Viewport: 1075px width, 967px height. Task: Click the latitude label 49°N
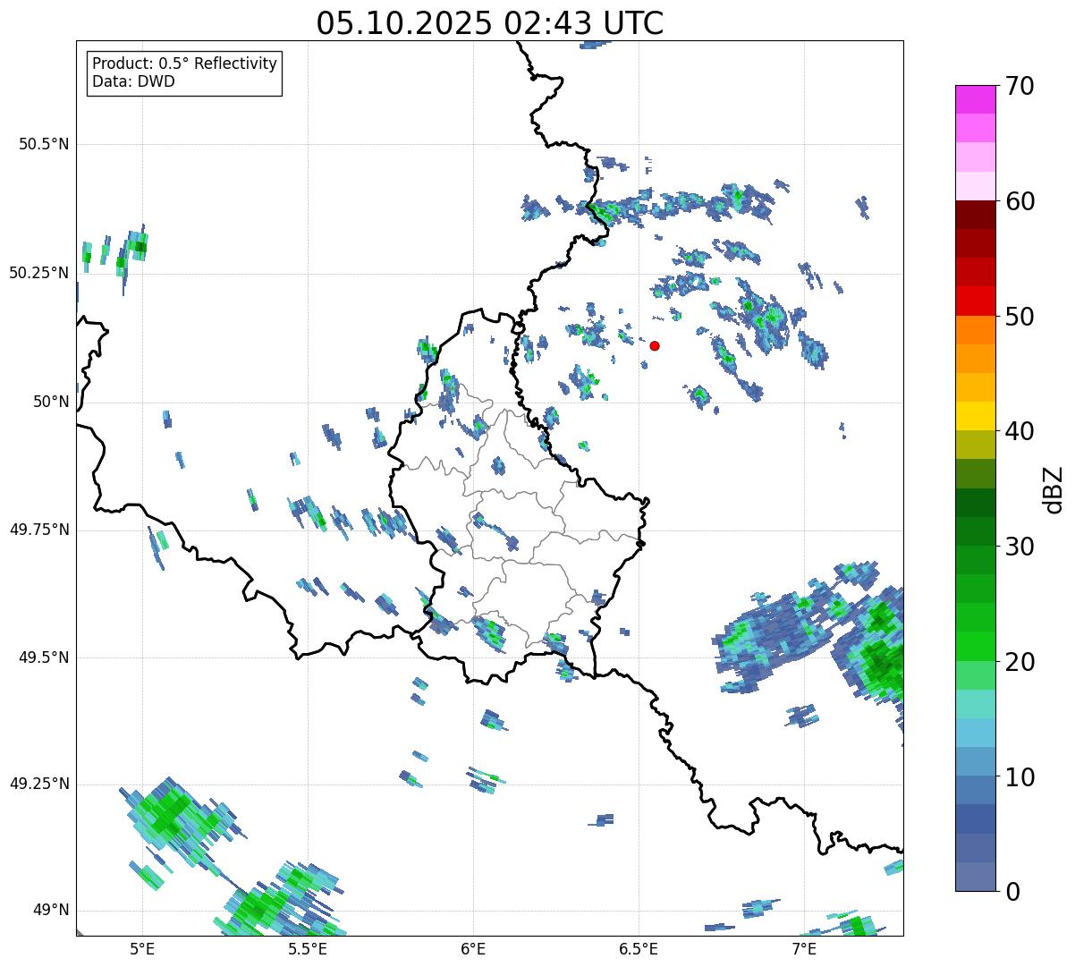(51, 911)
